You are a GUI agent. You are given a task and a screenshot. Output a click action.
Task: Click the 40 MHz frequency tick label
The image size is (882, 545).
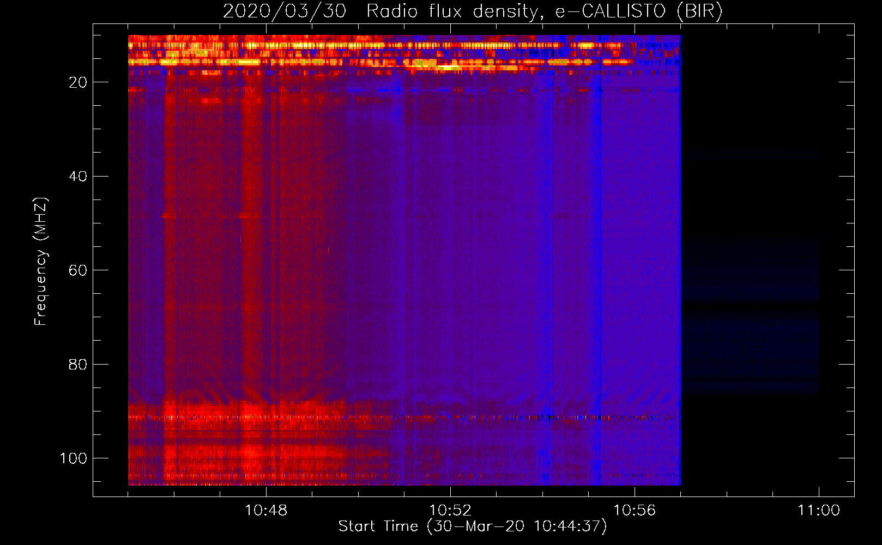click(78, 177)
